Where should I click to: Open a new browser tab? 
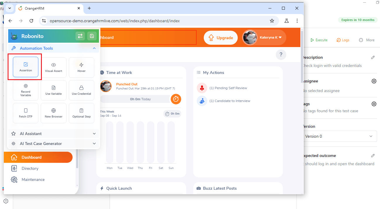[89, 8]
